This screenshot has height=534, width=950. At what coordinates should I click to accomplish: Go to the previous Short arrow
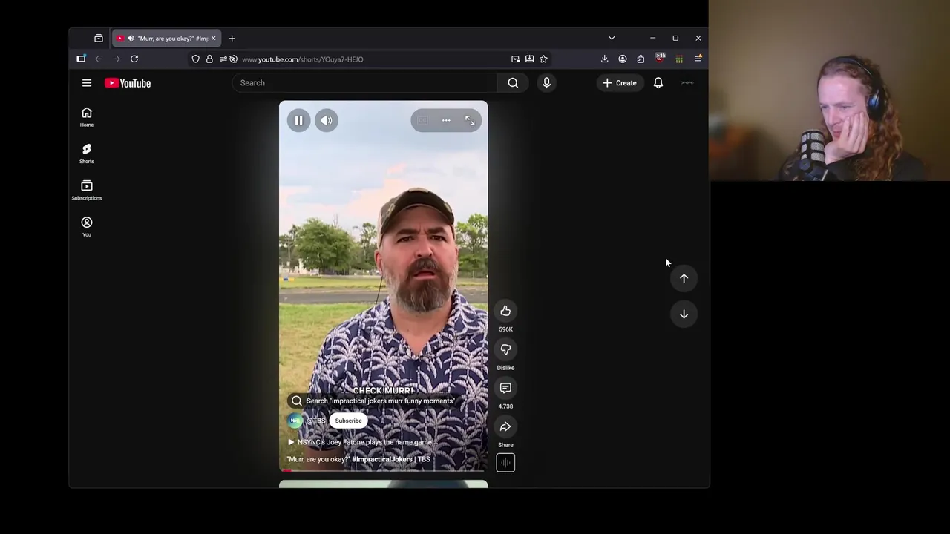[x=684, y=278]
